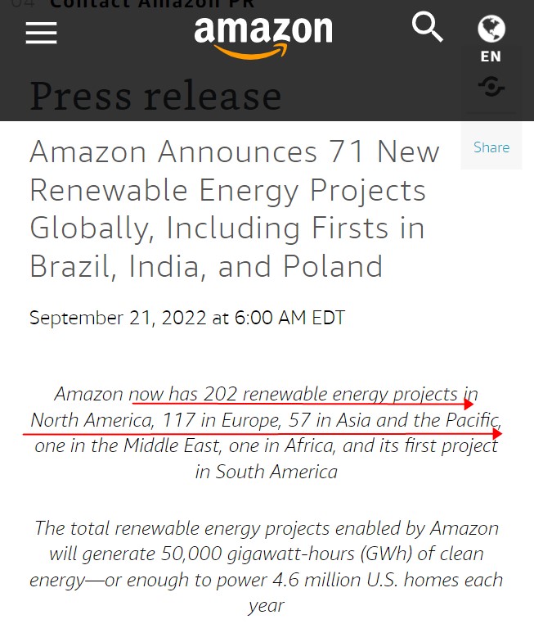This screenshot has height=624, width=534.
Task: Click the partially hidden Contact Amazon PR link
Action: [x=152, y=4]
